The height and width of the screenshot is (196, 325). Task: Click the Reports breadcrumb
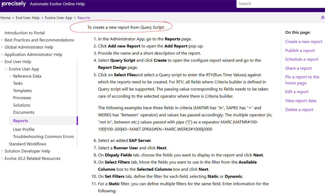coord(84,18)
